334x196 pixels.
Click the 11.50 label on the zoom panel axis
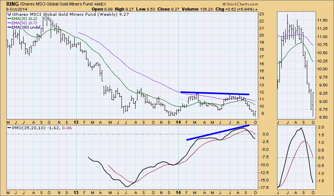tap(322, 20)
